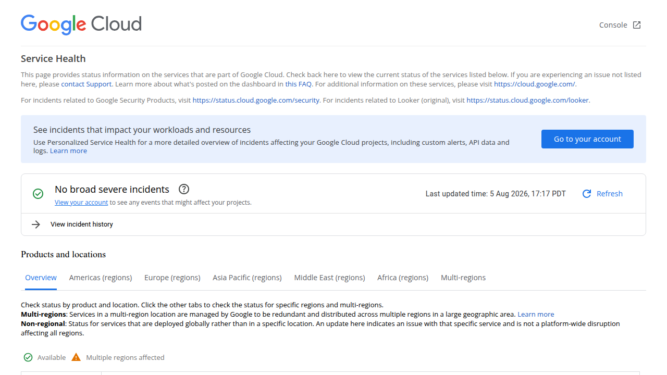
Task: Click the Service Health heading
Action: 53,59
